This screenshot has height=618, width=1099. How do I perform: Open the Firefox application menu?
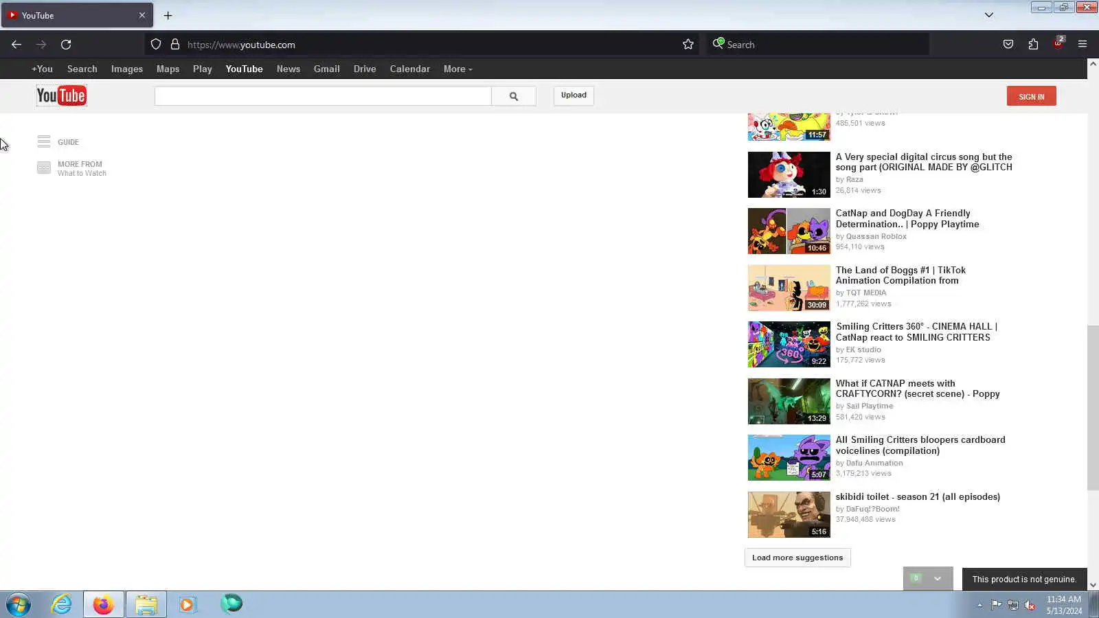pos(1083,45)
